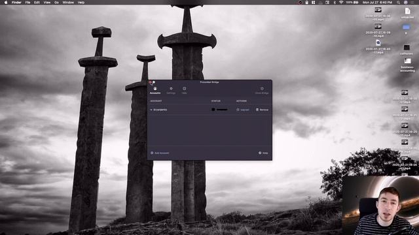
Task: Click the Spotlight search icon
Action: (x=398, y=3)
